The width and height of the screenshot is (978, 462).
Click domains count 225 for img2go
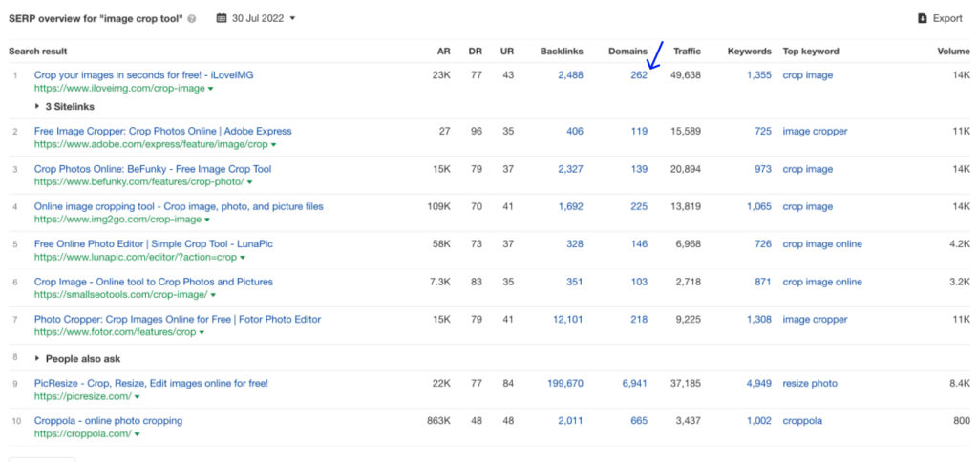coord(639,206)
